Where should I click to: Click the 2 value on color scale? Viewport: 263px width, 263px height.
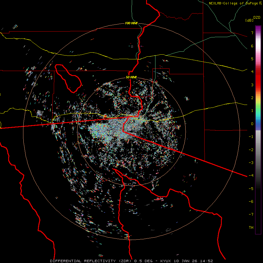pos(252,98)
